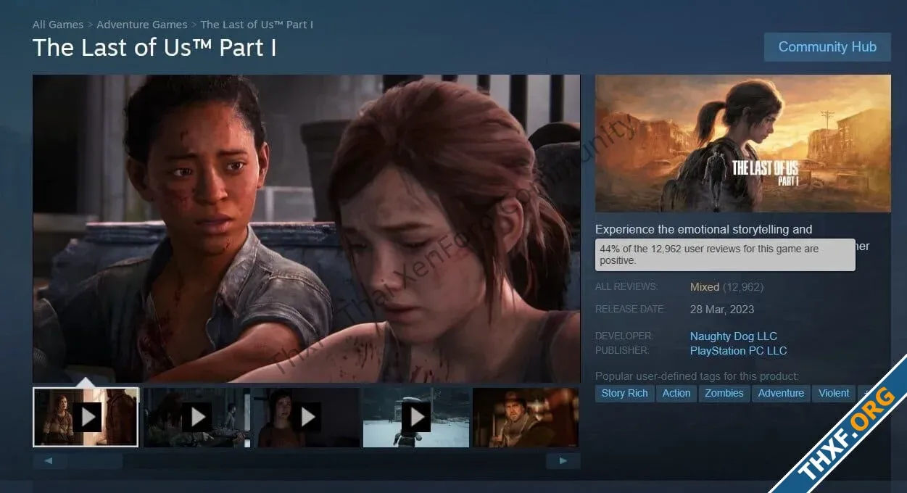Click the main trailer video preview
907x493 pixels.
306,228
